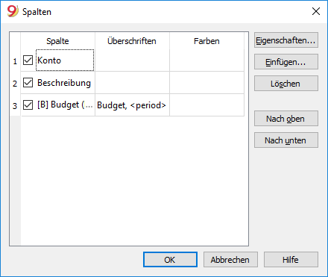Click the Einfügen button
The height and width of the screenshot is (277, 328).
coord(286,62)
